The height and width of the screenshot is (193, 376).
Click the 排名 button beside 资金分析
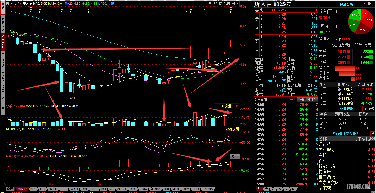point(371,4)
